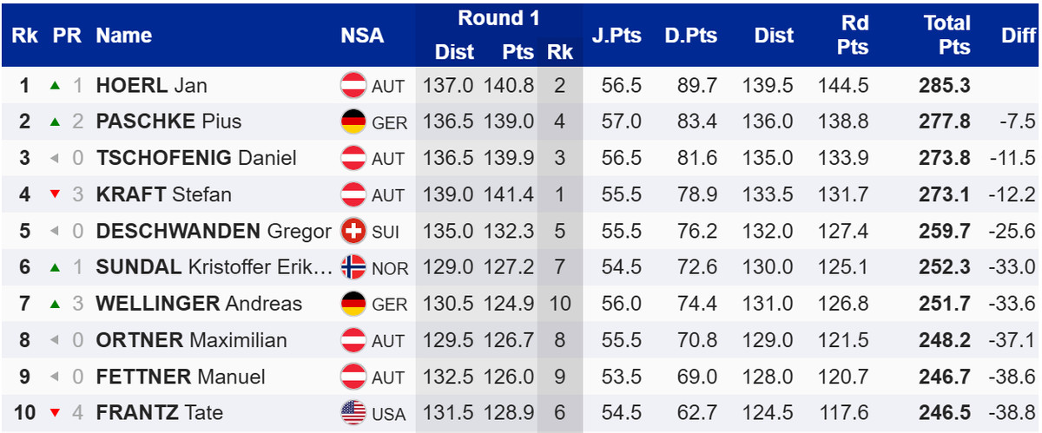Click Norway flag icon beside SUNDAL Kristoffer
The width and height of the screenshot is (1042, 433).
coord(353,268)
